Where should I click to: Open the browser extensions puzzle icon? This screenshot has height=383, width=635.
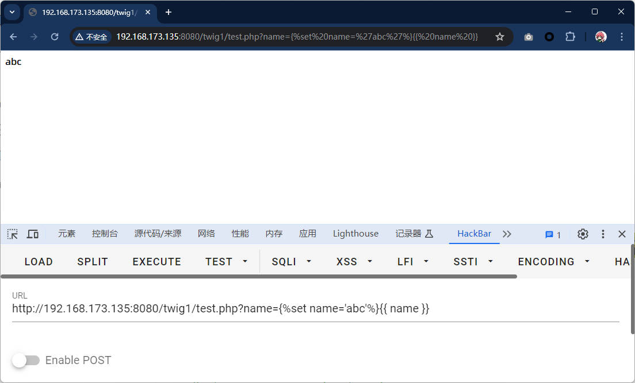[x=570, y=37]
